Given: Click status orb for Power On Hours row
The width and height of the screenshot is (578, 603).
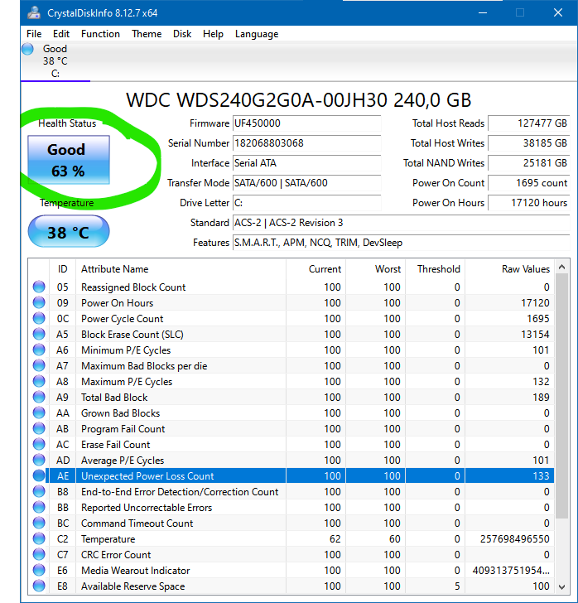Looking at the screenshot, I should click(39, 302).
